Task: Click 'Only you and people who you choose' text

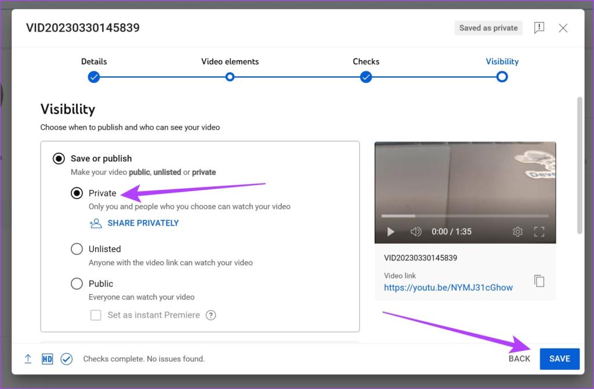Action: (190, 207)
